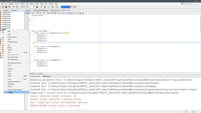Choose Resolve Project Problems in context menu
The height and width of the screenshot is (113, 201).
click(x=16, y=90)
